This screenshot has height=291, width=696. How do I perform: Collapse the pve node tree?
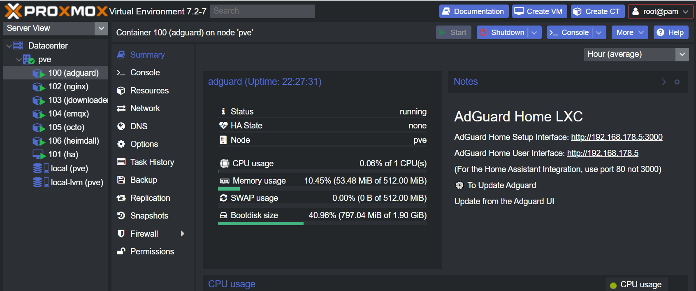(19, 60)
